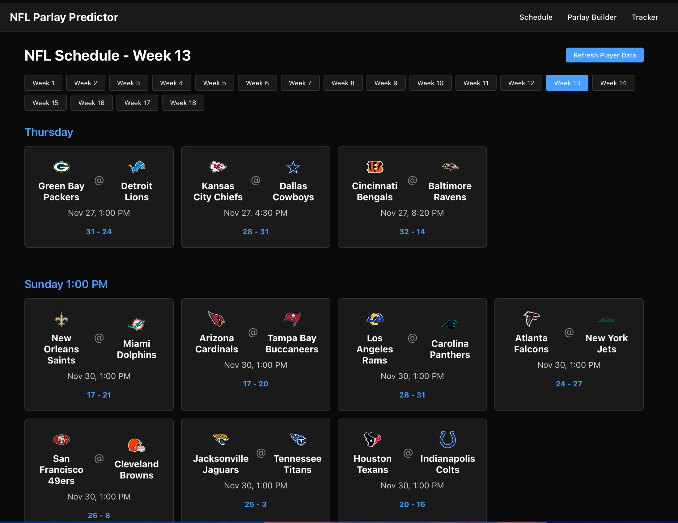678x523 pixels.
Task: Click the Arizona Cardinals logo
Action: (x=216, y=319)
